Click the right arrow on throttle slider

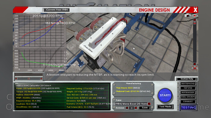[42, 78]
